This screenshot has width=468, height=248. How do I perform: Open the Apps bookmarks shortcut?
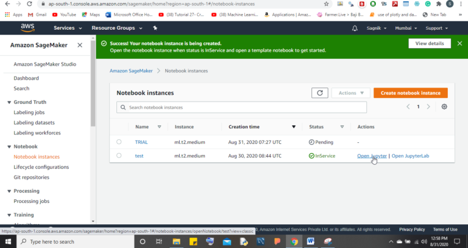point(13,15)
